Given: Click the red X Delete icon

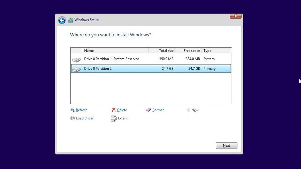Looking at the screenshot, I should pos(114,110).
